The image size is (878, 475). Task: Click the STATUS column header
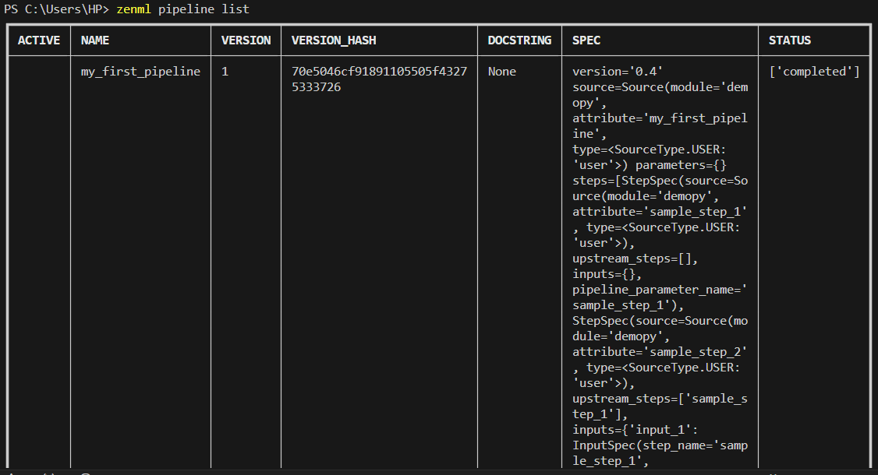point(790,40)
